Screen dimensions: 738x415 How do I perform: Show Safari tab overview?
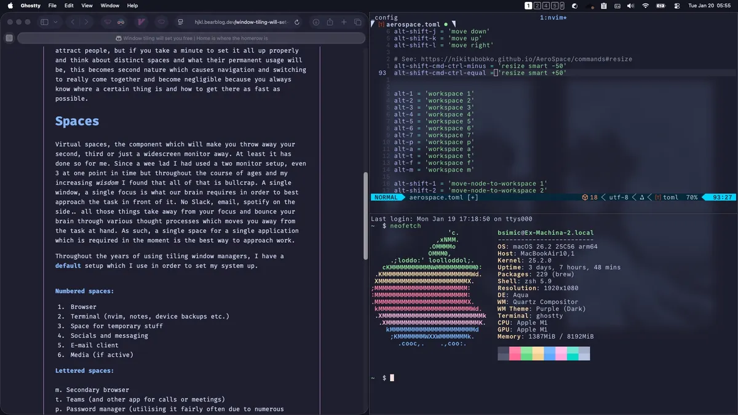pos(359,22)
